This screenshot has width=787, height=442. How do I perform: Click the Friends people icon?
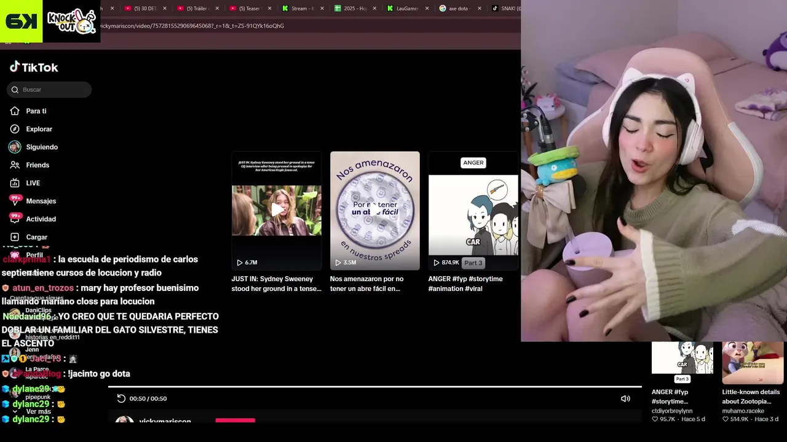point(15,165)
